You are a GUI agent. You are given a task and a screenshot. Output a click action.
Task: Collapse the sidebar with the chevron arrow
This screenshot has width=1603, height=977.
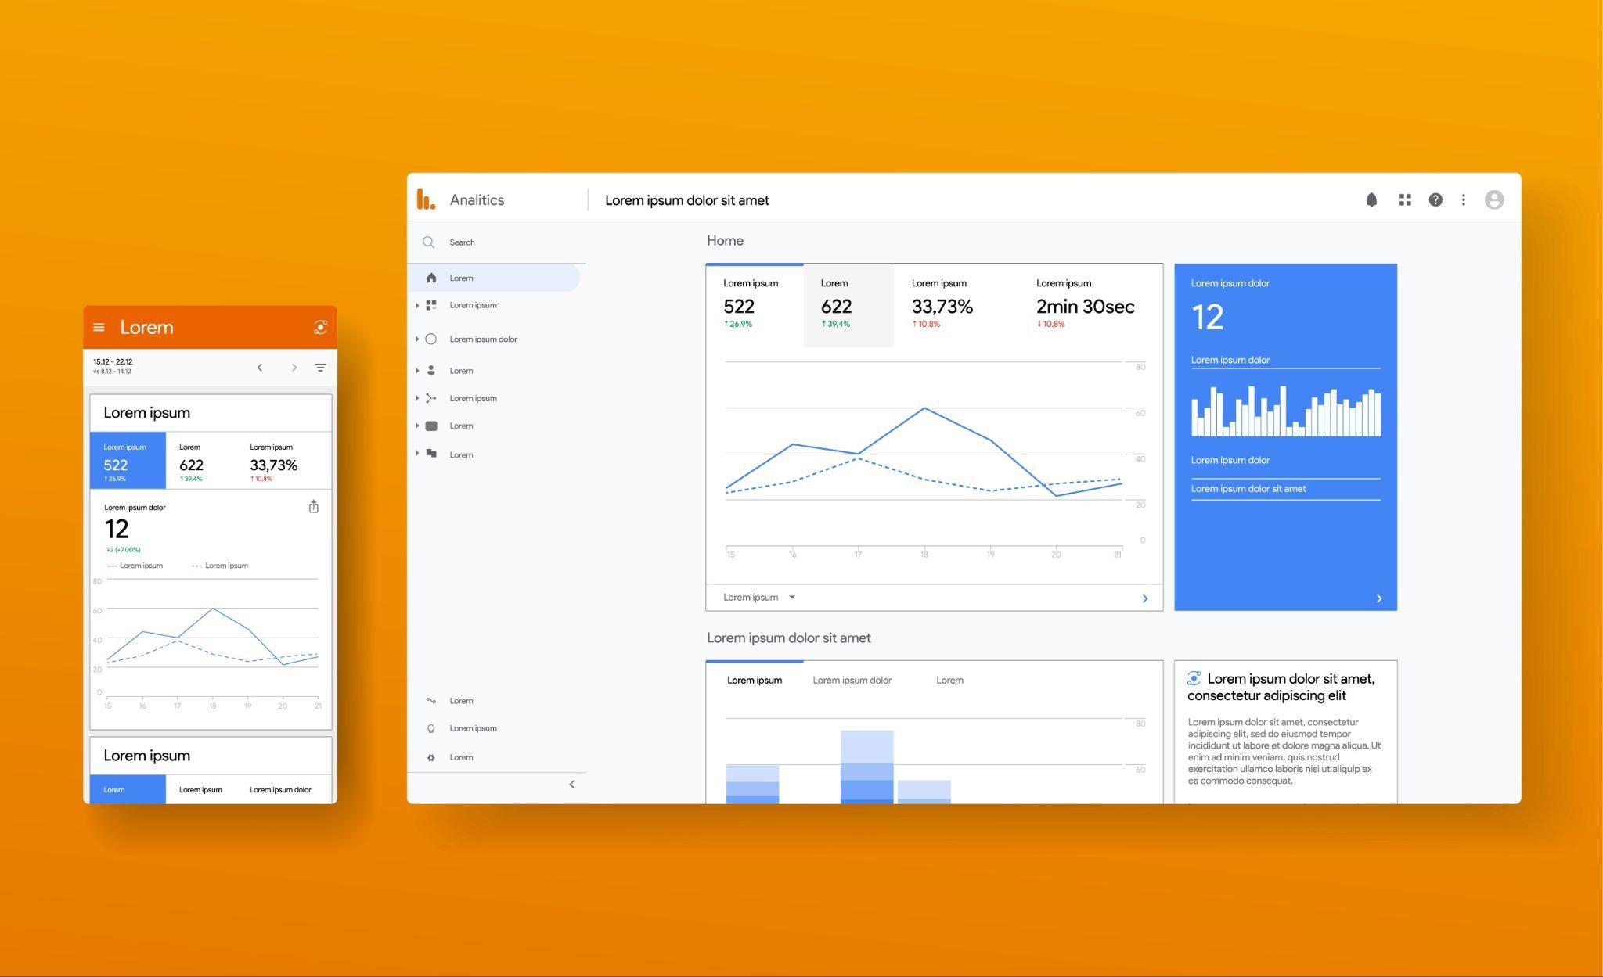pyautogui.click(x=571, y=785)
